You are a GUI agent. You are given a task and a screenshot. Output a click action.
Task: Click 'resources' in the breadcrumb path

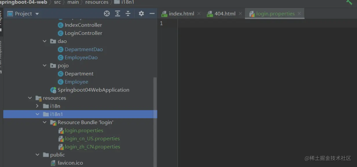click(x=97, y=2)
